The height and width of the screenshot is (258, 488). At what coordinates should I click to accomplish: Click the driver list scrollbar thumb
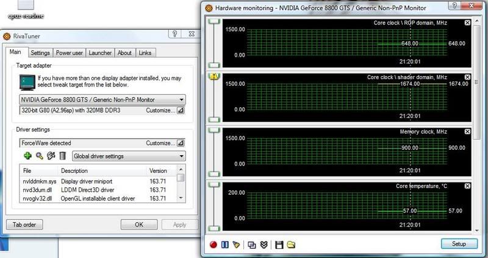pos(181,178)
